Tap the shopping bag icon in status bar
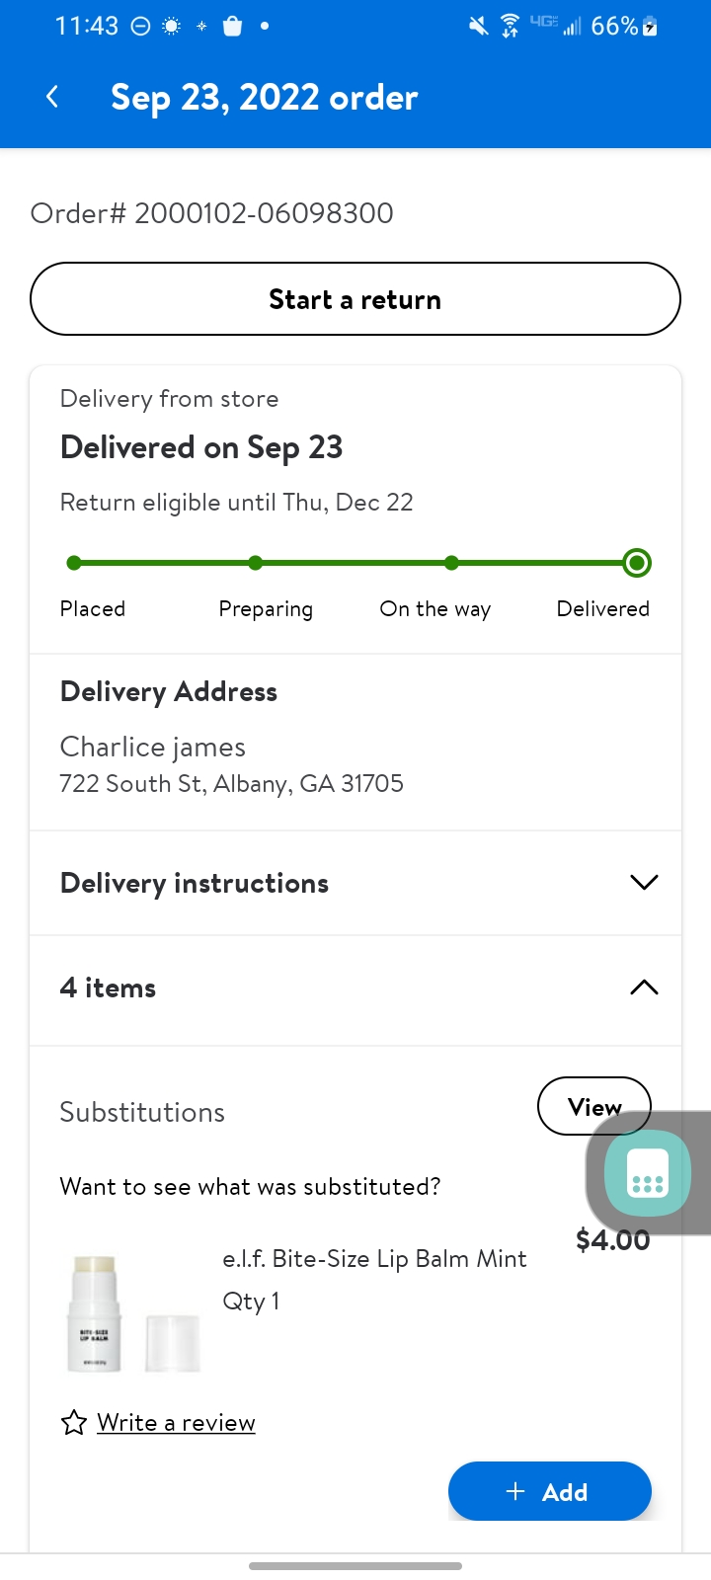 (233, 27)
